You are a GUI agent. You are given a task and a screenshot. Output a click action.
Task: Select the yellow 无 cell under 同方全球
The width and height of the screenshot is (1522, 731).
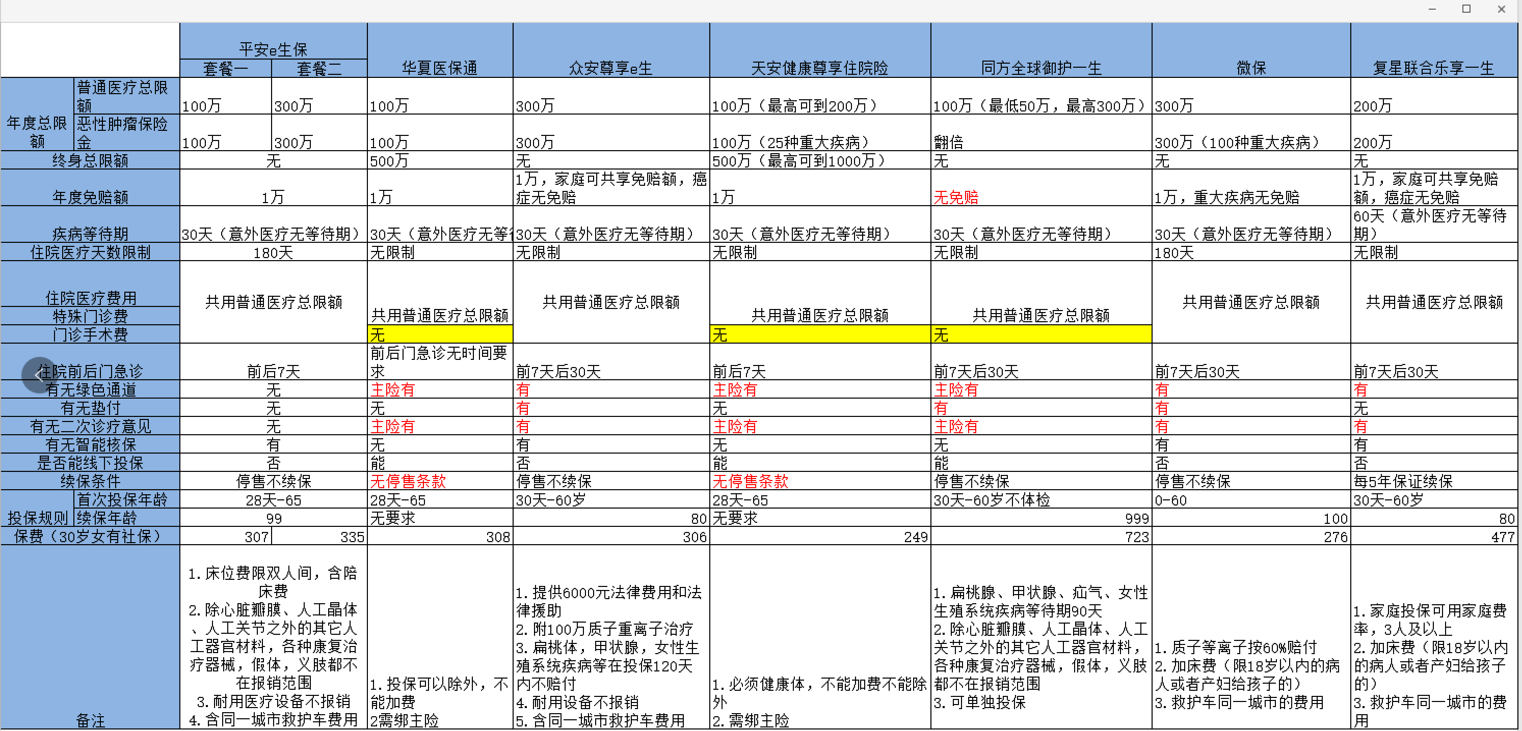coord(1041,334)
